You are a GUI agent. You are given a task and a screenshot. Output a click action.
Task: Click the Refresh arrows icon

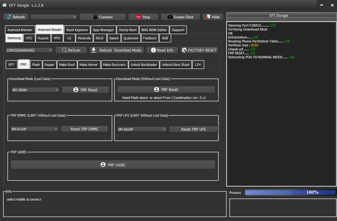tap(9, 17)
